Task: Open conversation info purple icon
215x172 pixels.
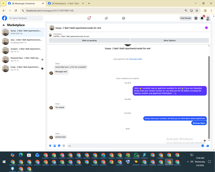Action: [x=206, y=28]
